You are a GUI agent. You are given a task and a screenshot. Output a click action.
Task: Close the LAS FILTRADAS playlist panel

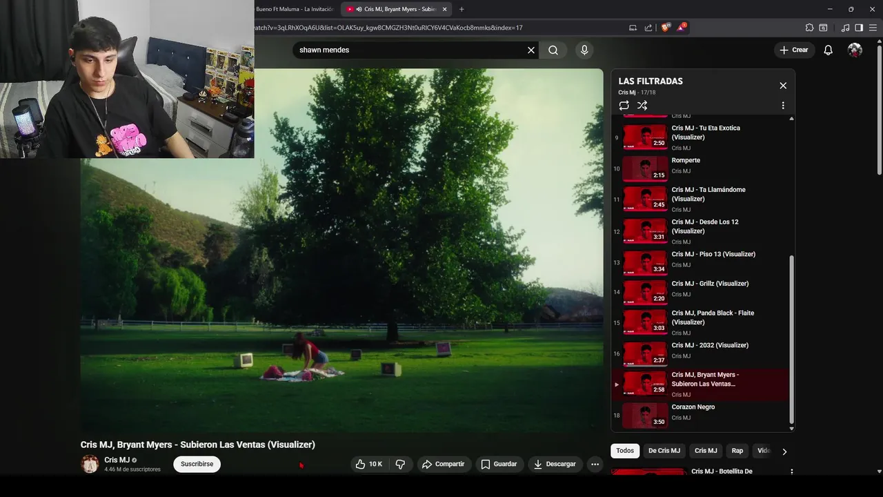783,86
